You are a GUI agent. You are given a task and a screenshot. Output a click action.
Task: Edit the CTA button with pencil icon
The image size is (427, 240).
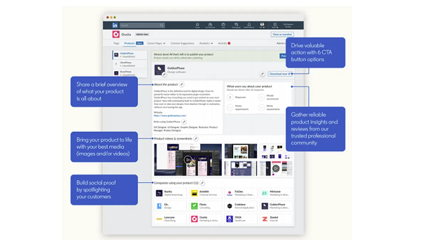tap(262, 74)
